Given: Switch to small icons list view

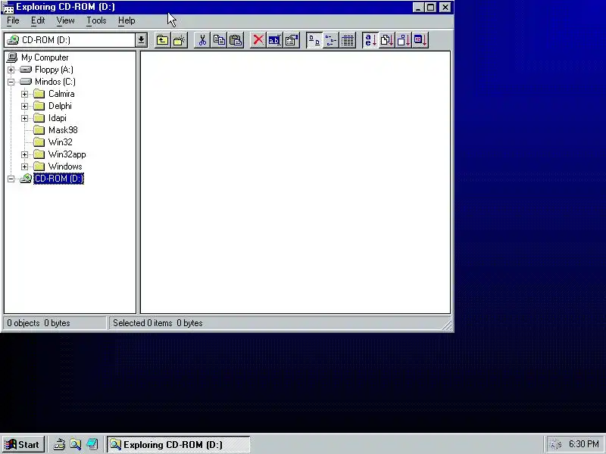Looking at the screenshot, I should (331, 40).
